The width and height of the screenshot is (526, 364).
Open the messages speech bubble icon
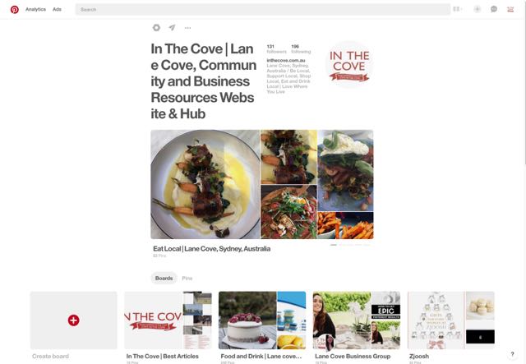tap(494, 9)
